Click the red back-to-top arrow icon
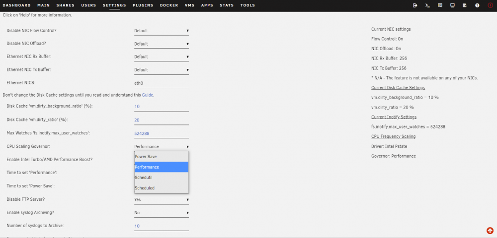The height and width of the screenshot is (238, 497). [490, 231]
